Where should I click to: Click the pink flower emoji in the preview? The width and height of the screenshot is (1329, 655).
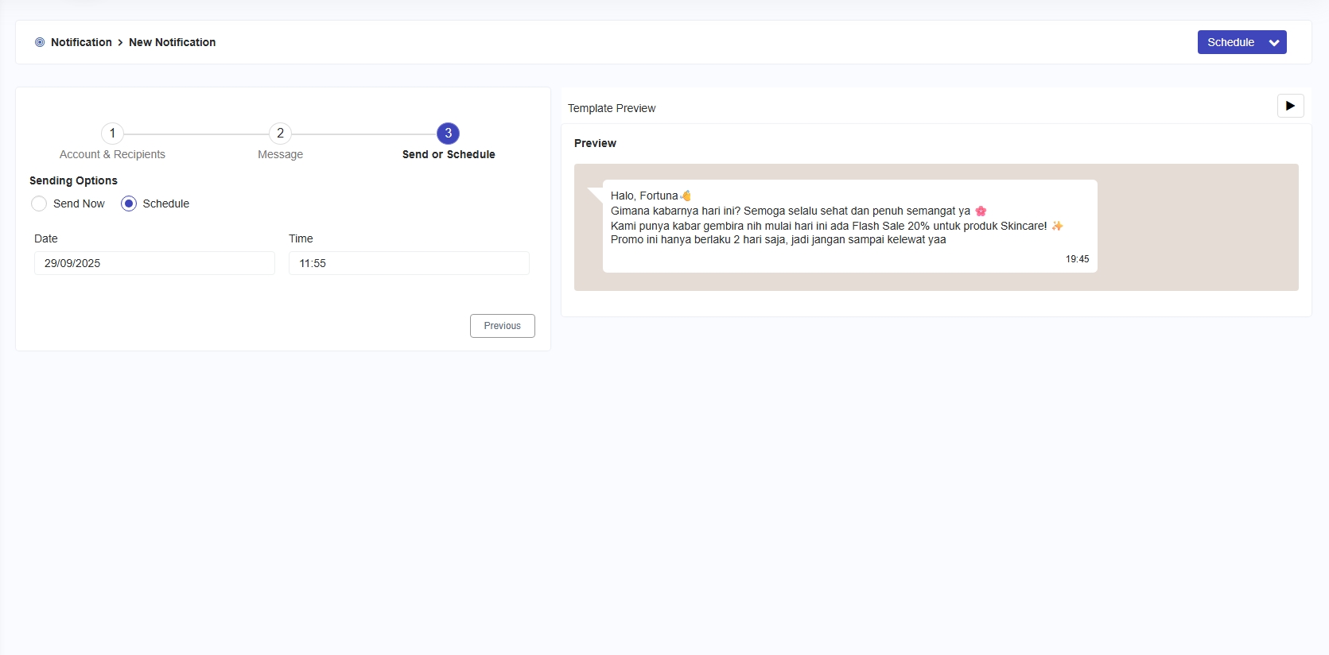[981, 211]
